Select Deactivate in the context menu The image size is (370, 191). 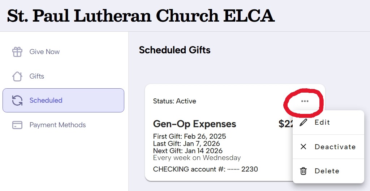335,147
